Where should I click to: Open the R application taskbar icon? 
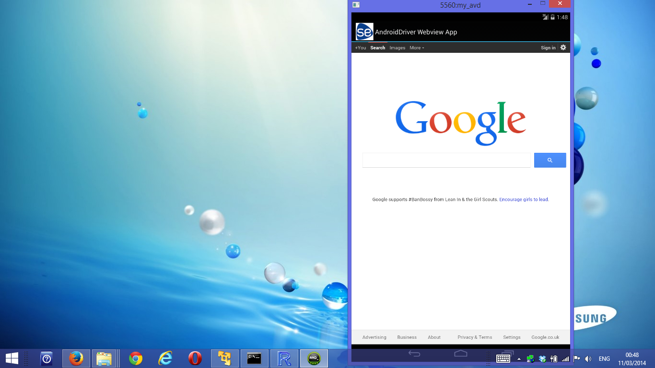[284, 358]
